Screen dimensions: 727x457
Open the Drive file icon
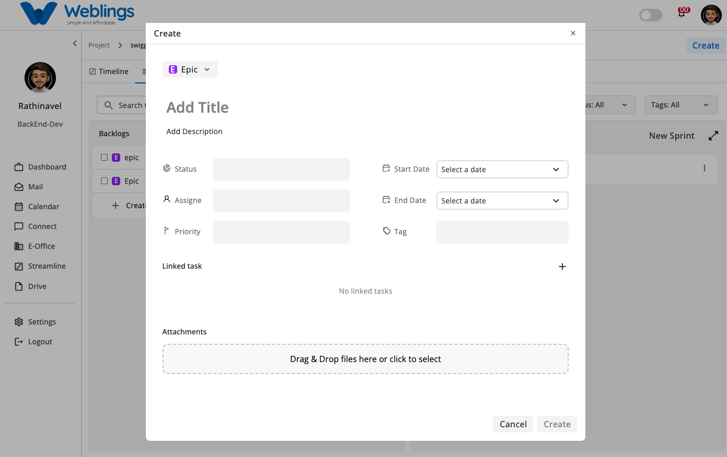19,286
